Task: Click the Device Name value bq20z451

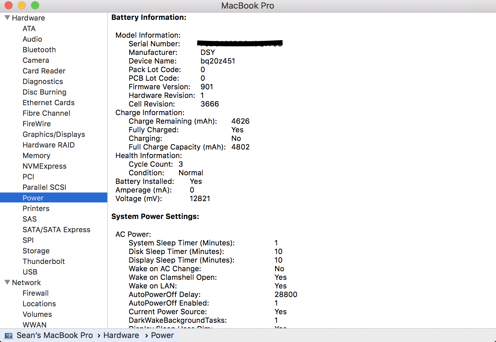Action: (218, 61)
